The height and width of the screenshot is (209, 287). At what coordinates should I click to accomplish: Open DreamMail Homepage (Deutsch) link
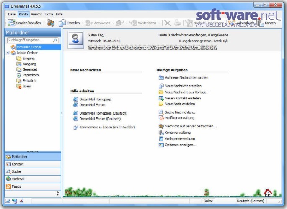pos(103,113)
